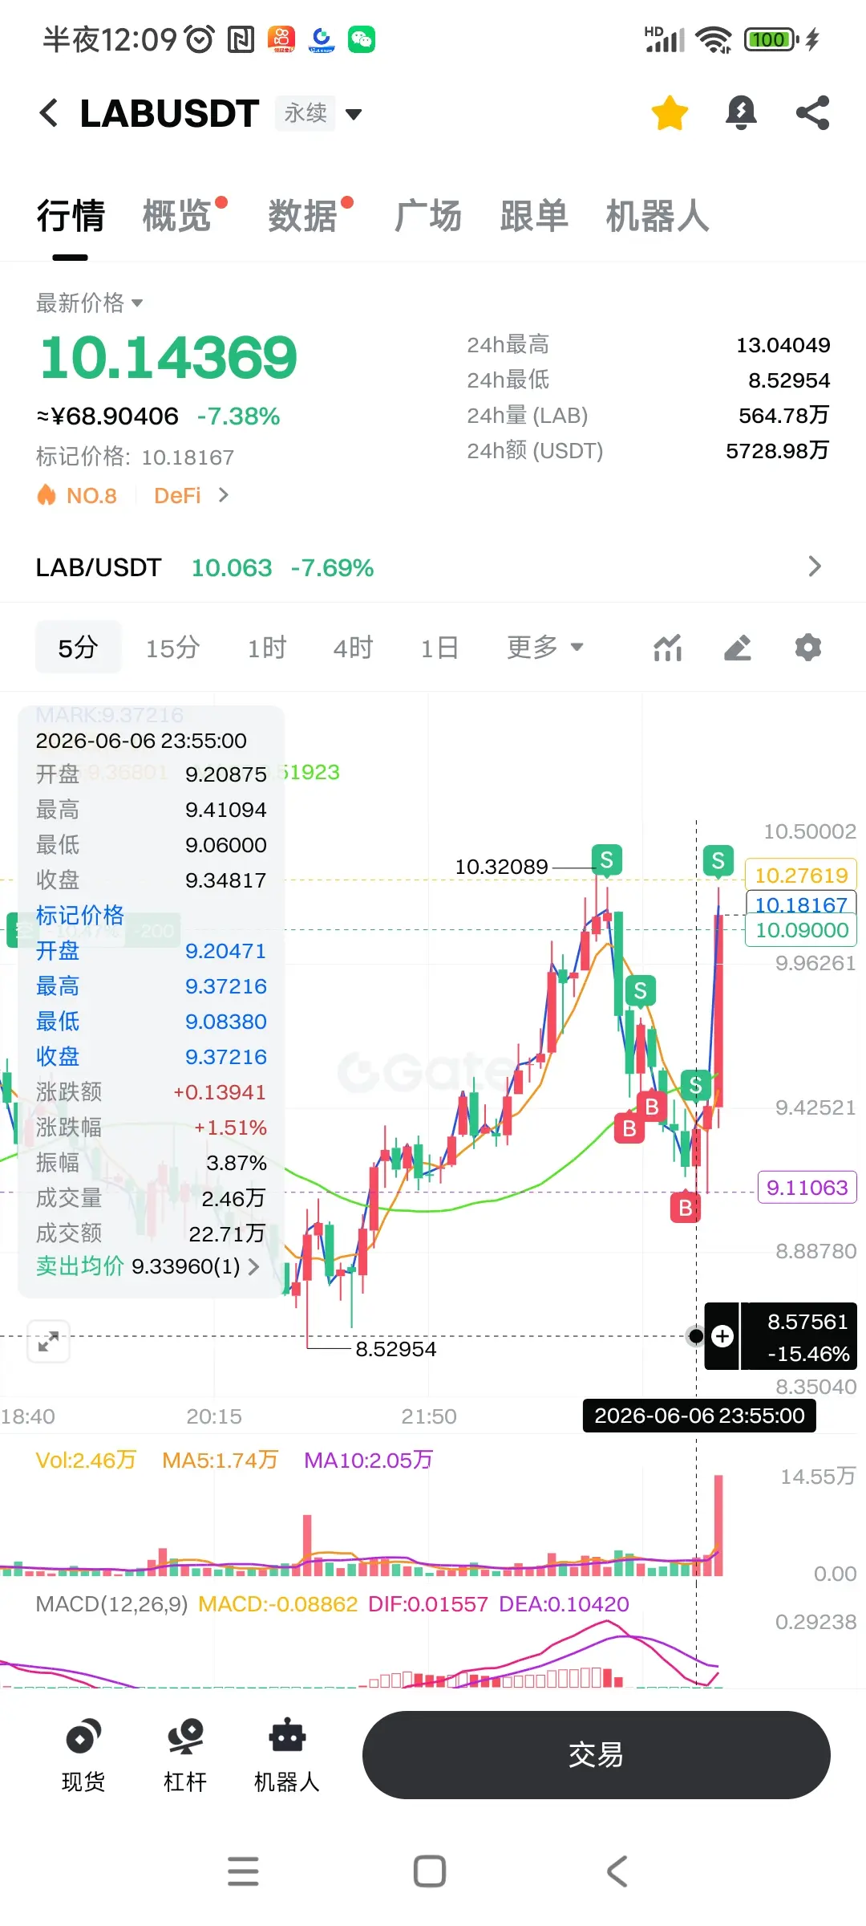Tap the NO.8 hot ranking badge
Screen dimensions: 866x1926
(78, 495)
